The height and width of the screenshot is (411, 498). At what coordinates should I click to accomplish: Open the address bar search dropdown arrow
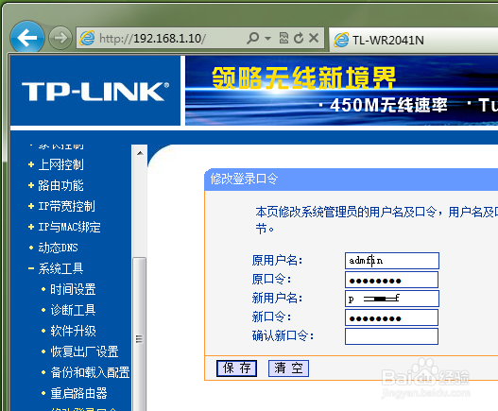pos(267,39)
